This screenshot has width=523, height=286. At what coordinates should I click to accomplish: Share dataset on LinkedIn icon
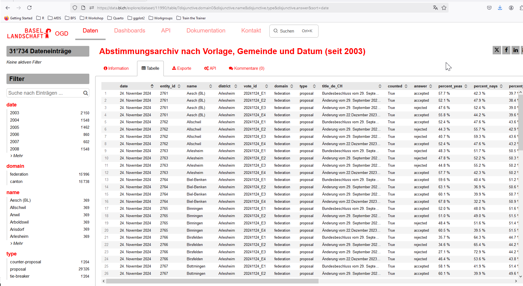click(515, 50)
